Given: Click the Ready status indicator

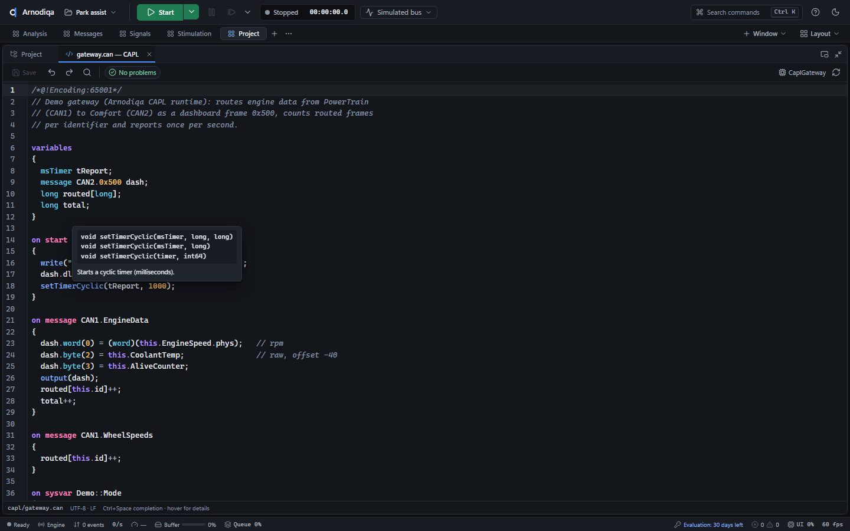Looking at the screenshot, I should pos(18,525).
